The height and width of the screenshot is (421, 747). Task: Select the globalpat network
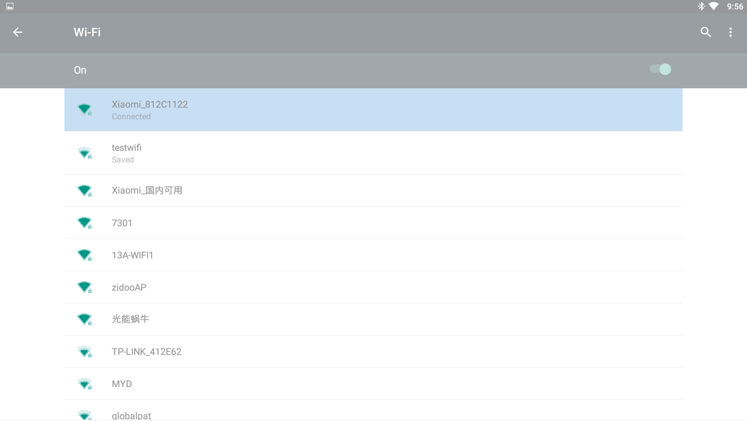373,410
